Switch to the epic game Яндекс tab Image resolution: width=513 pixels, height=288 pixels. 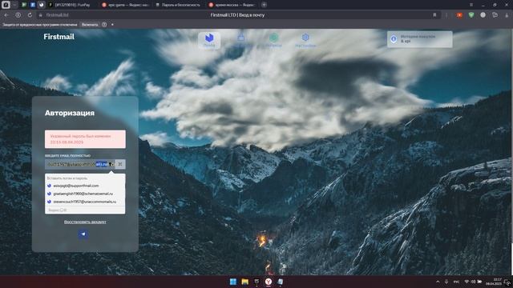pos(125,5)
